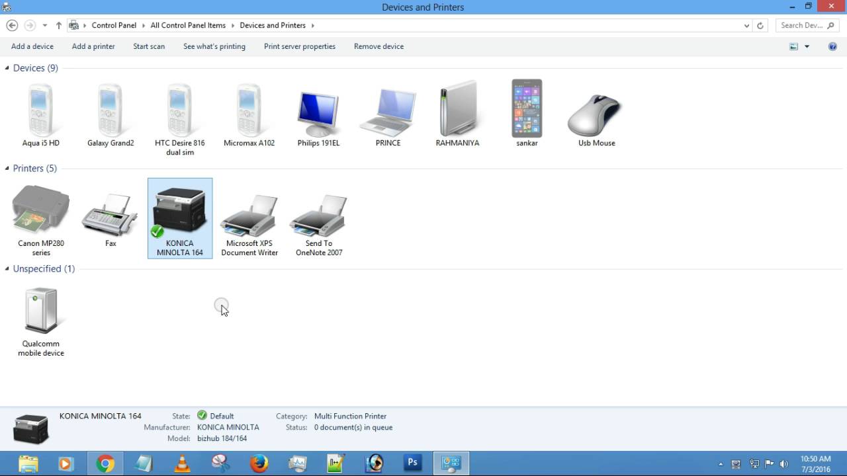The height and width of the screenshot is (476, 847).
Task: Select the Qualcomm mobile device
Action: (x=41, y=320)
